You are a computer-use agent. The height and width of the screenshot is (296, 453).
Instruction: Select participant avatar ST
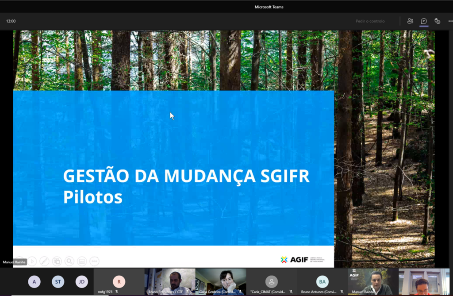point(58,282)
